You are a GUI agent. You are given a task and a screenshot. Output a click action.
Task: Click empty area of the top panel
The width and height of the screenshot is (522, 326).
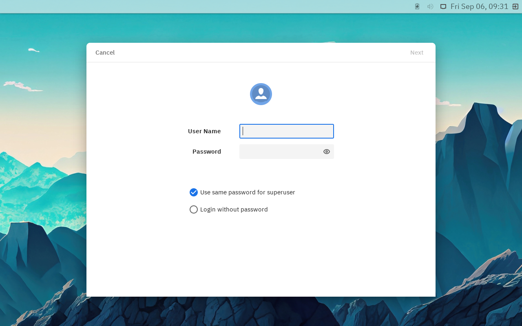pos(204,7)
